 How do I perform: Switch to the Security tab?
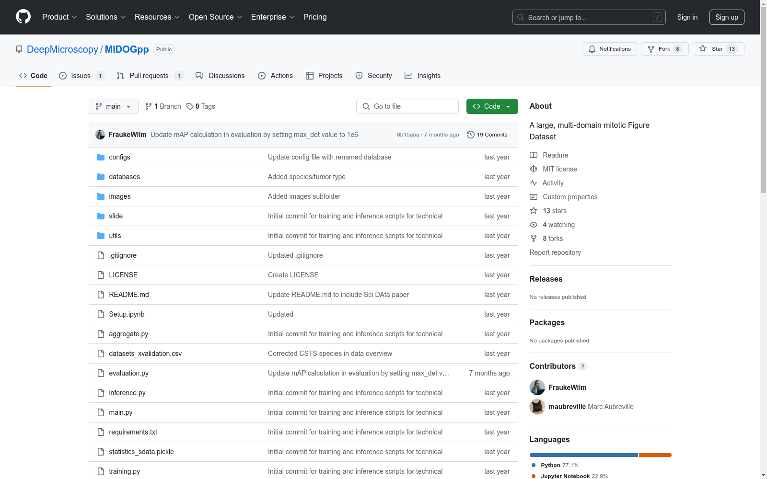click(x=374, y=76)
